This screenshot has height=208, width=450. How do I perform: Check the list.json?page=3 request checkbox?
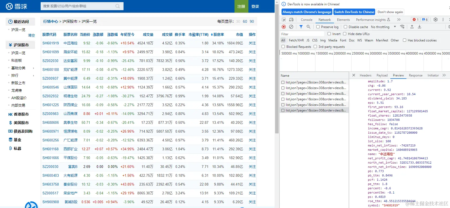tap(283, 88)
